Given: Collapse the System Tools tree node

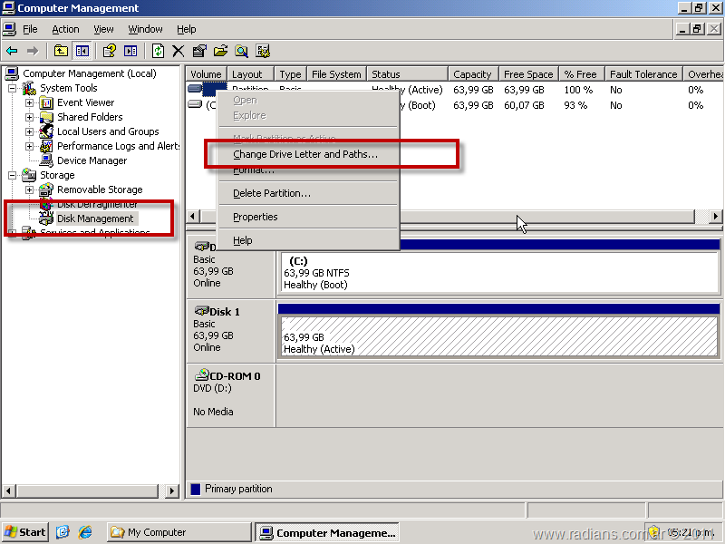Looking at the screenshot, I should pos(13,88).
